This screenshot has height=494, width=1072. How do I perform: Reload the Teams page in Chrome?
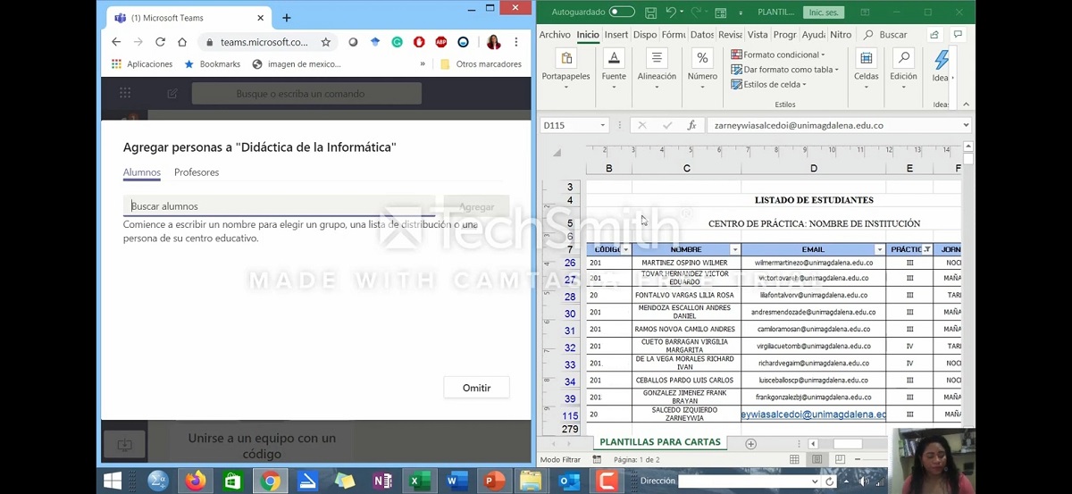pos(160,42)
